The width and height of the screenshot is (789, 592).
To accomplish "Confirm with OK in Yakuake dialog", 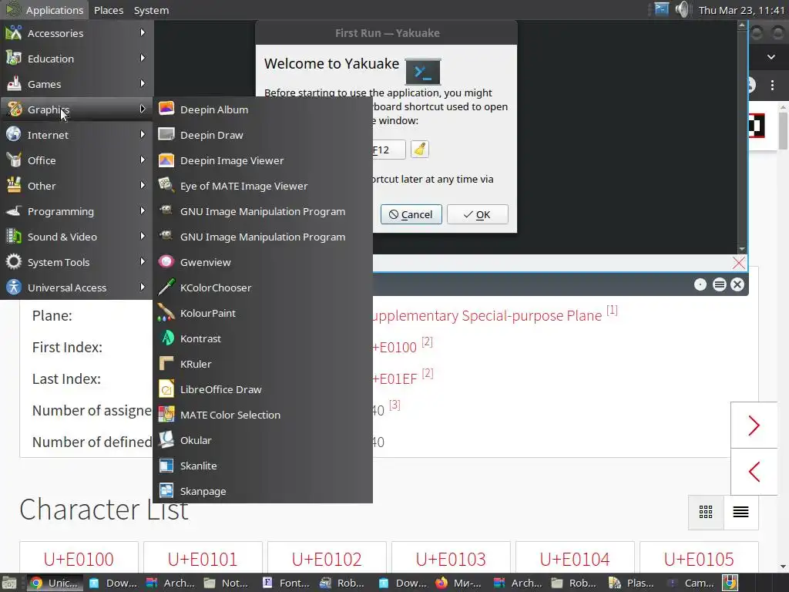I will [x=477, y=214].
